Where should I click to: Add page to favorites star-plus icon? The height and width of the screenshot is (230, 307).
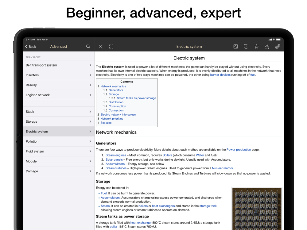[267, 47]
